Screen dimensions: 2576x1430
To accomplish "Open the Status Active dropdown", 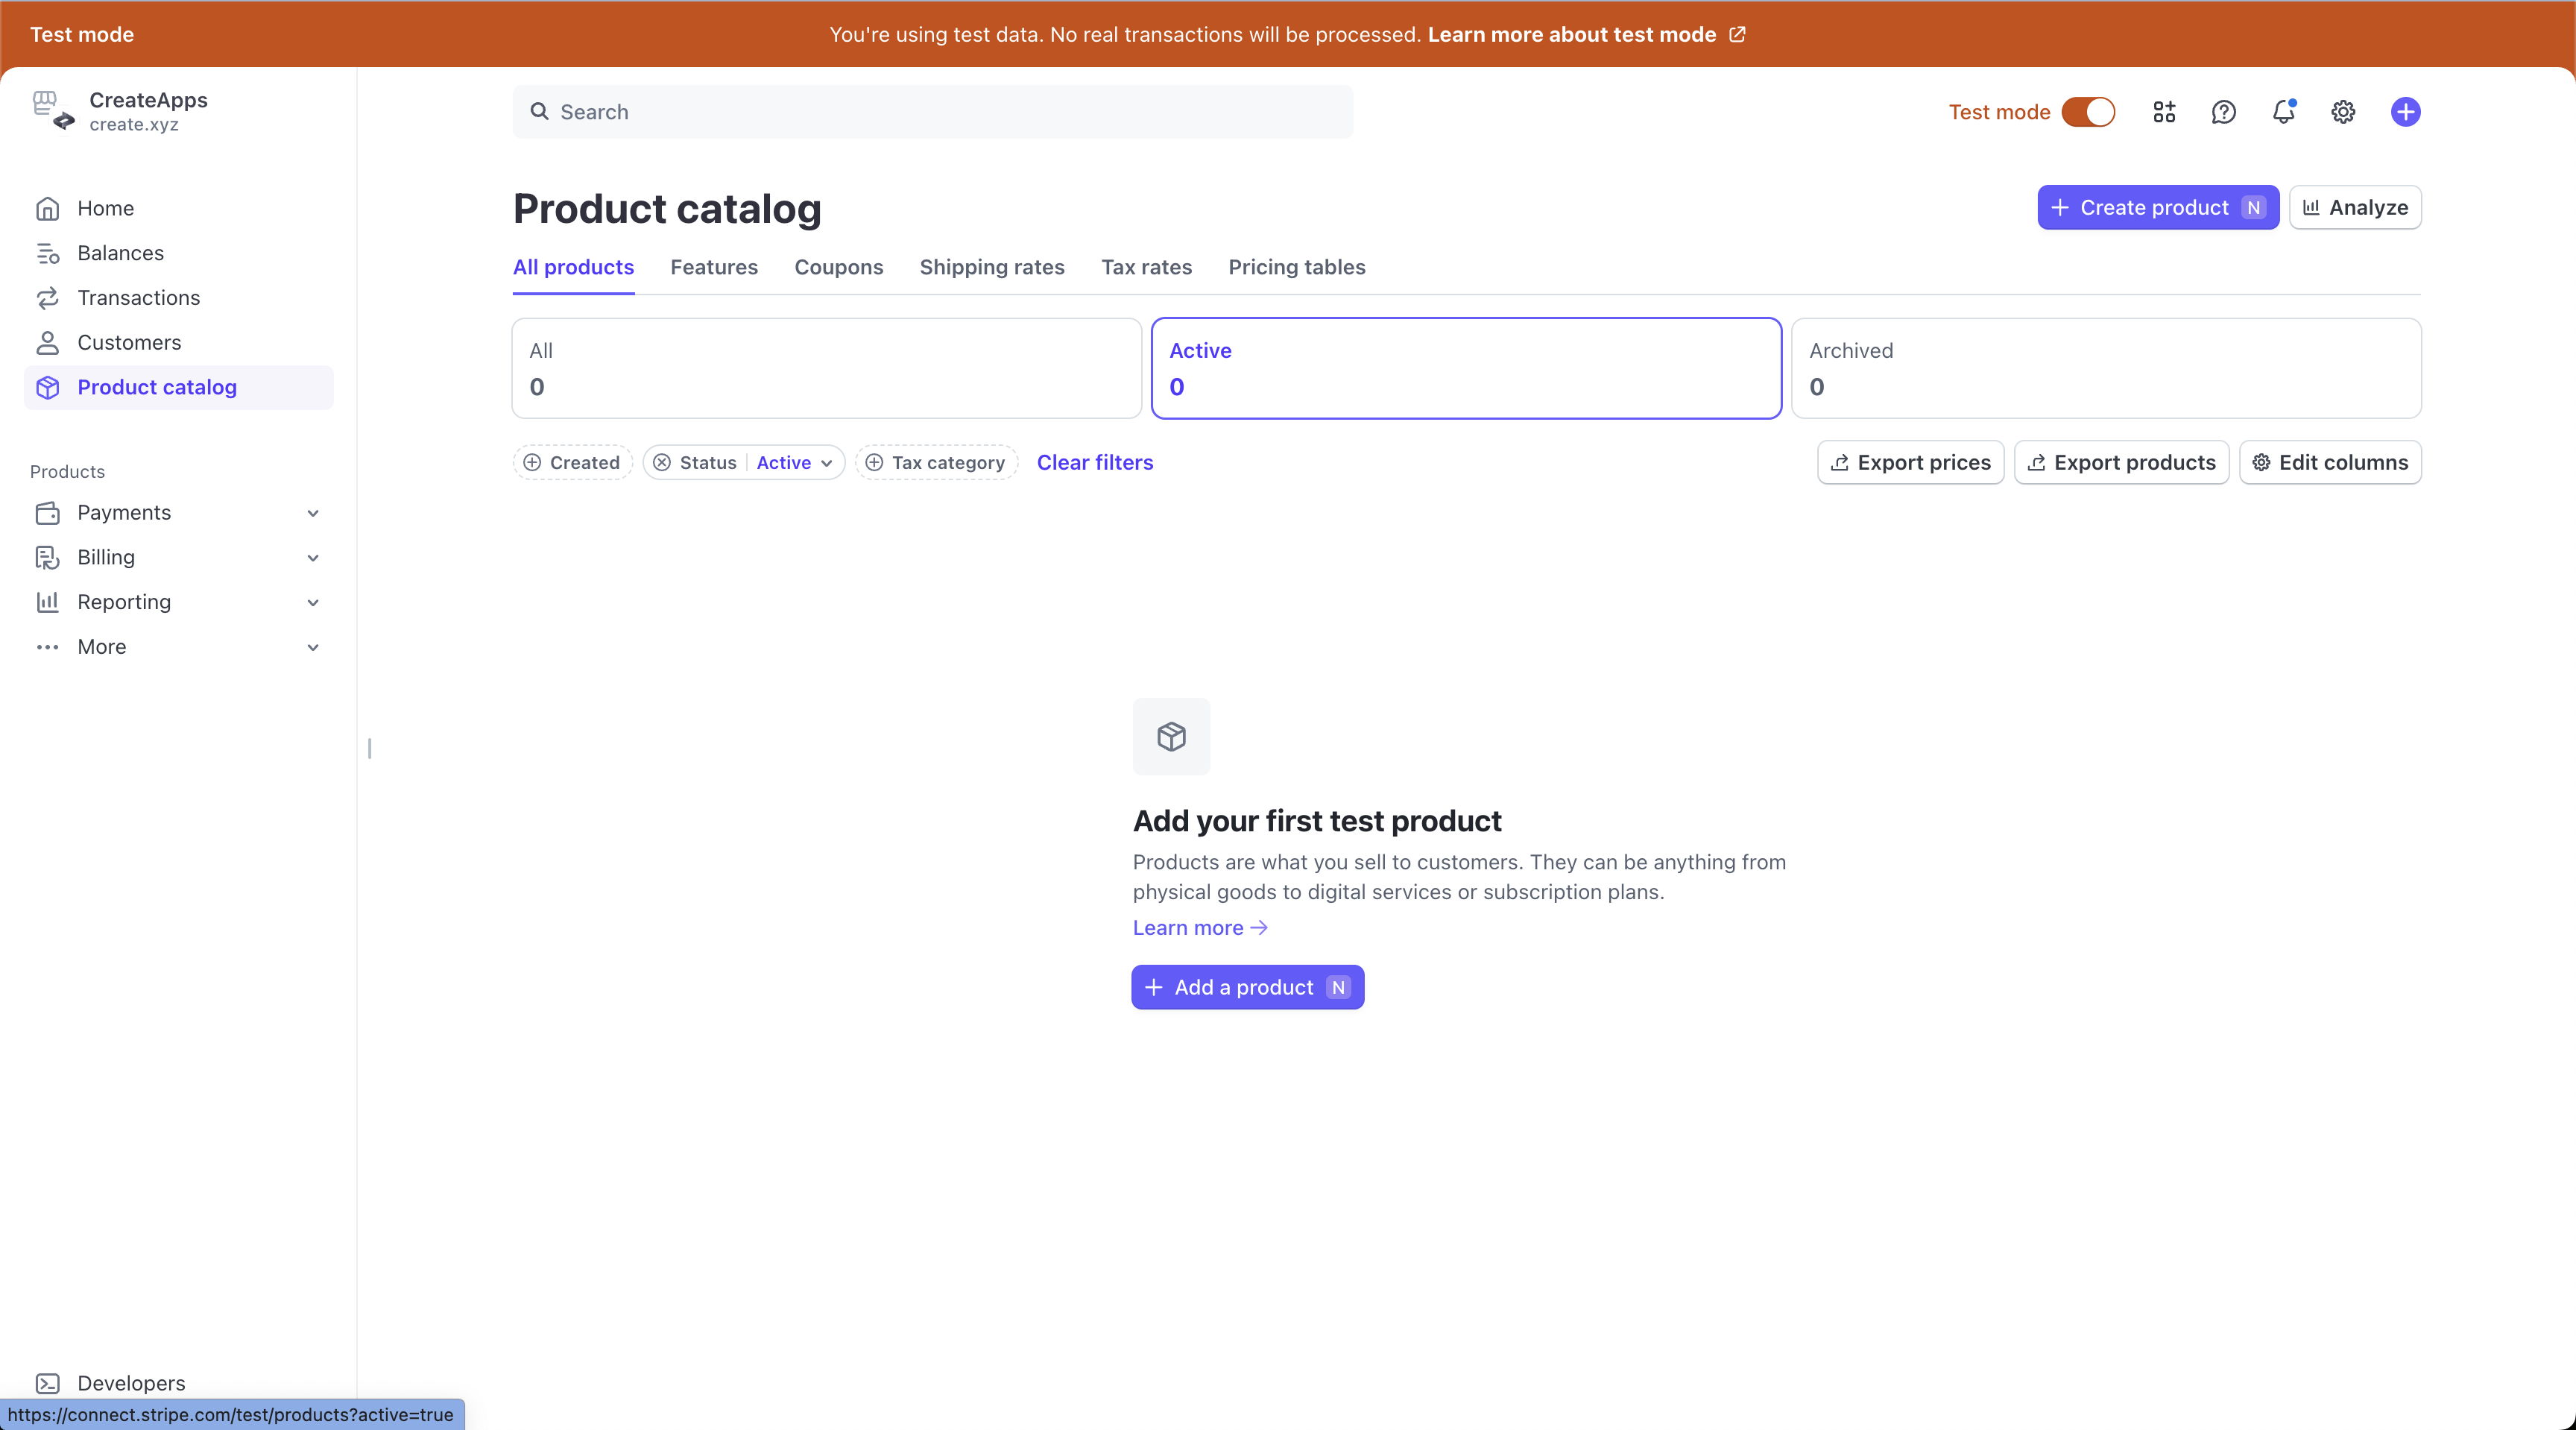I will [794, 462].
